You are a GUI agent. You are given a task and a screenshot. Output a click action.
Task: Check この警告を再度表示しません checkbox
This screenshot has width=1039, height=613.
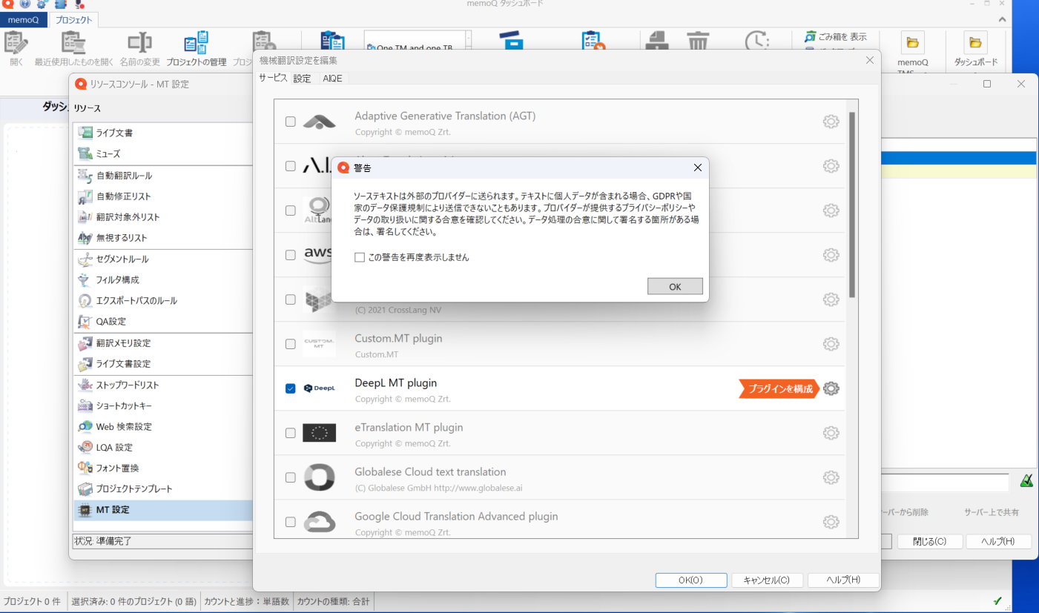pyautogui.click(x=360, y=258)
